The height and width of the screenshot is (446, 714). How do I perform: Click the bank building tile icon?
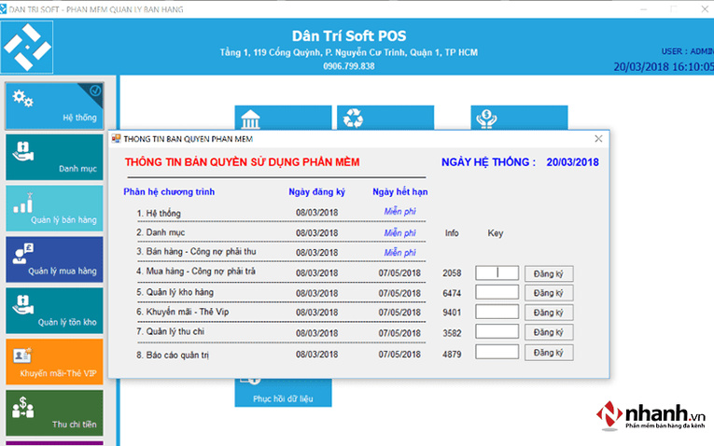tap(250, 119)
